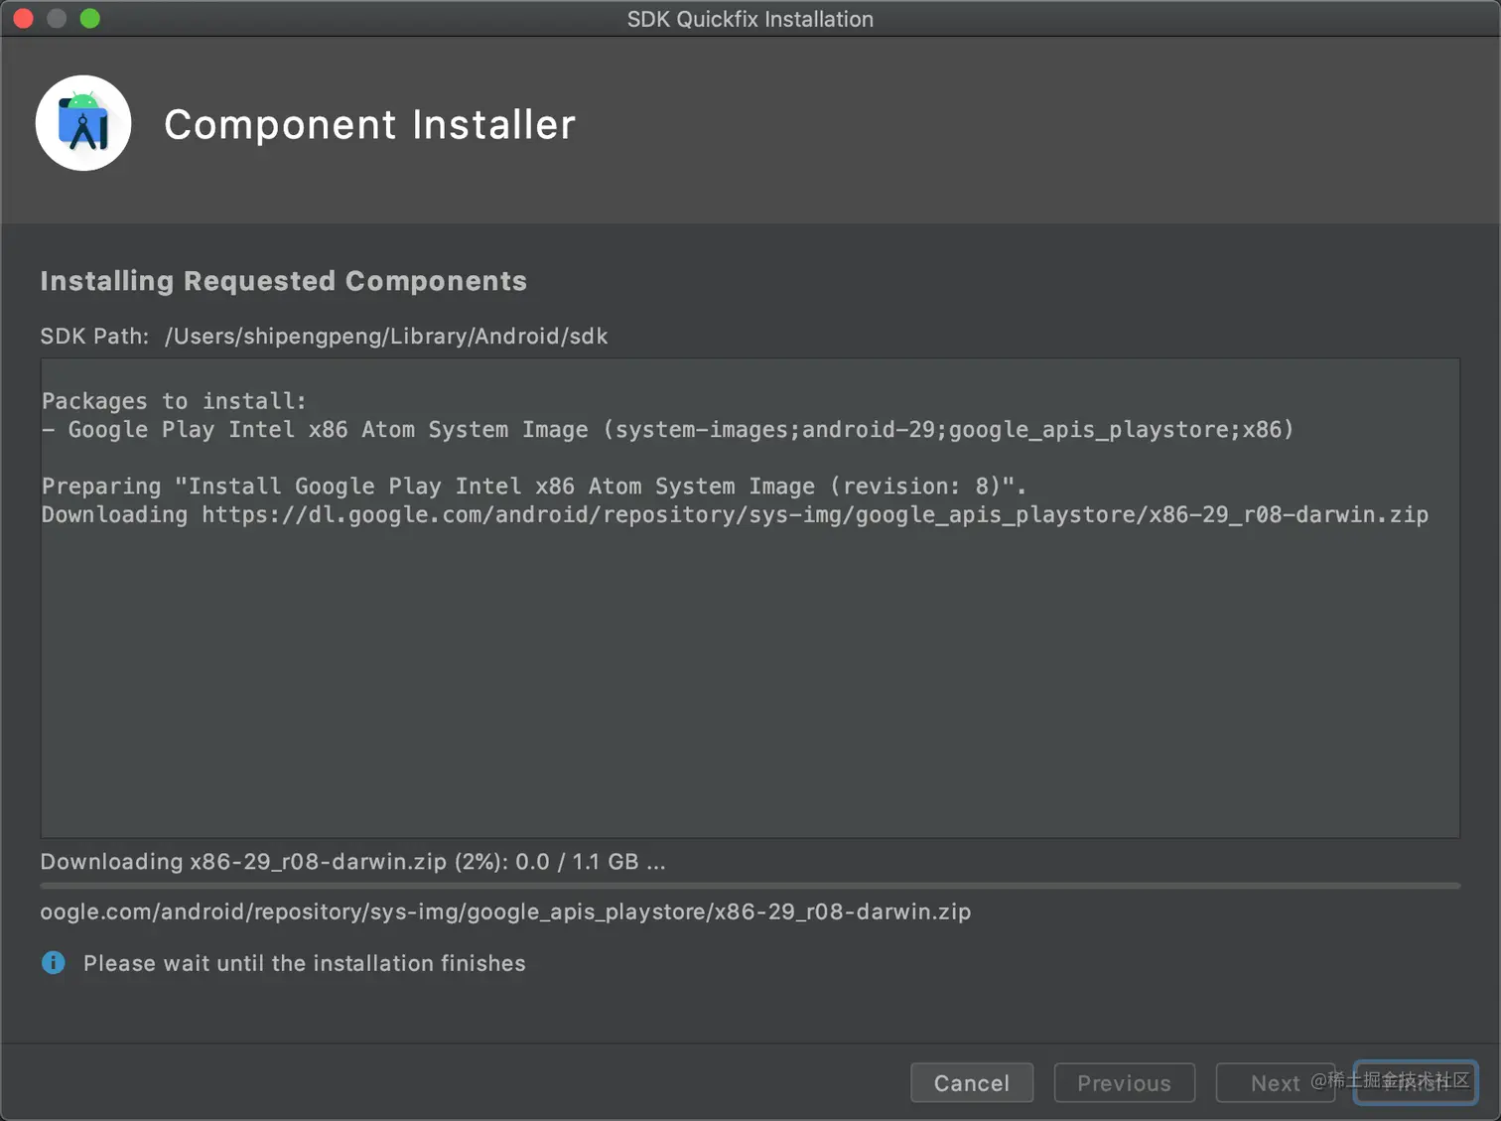The width and height of the screenshot is (1501, 1121).
Task: Click the truncated 'oogle.com/android/repository' URL line
Action: [506, 911]
